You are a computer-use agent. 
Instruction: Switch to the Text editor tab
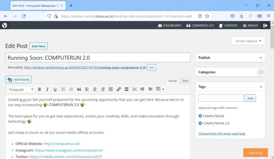pyautogui.click(x=185, y=81)
